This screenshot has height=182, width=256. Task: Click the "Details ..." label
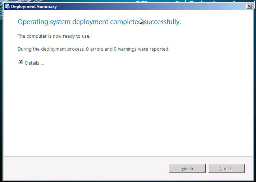point(35,63)
